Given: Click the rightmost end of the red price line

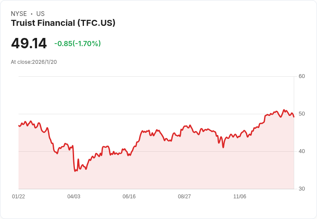Looking at the screenshot, I should click(294, 117).
